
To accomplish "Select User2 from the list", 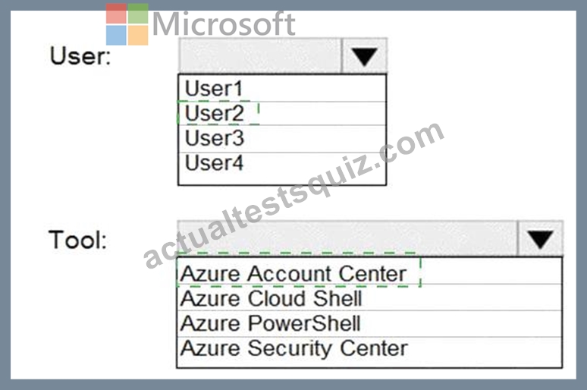I will [x=282, y=113].
